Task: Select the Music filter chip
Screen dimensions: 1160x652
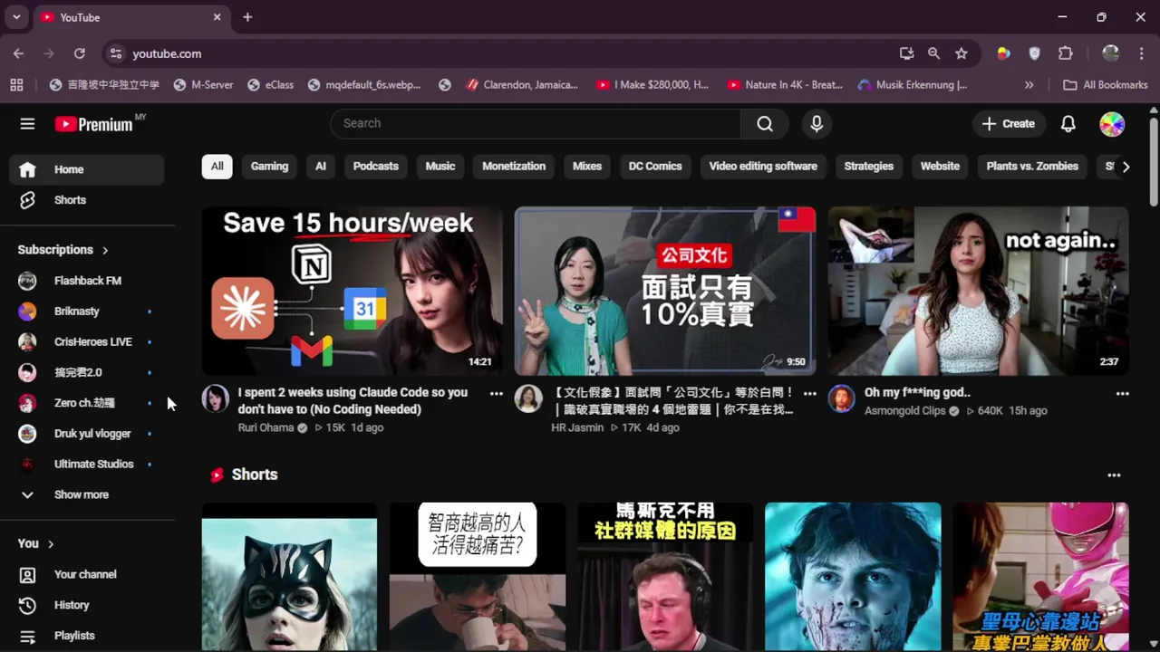Action: (440, 167)
